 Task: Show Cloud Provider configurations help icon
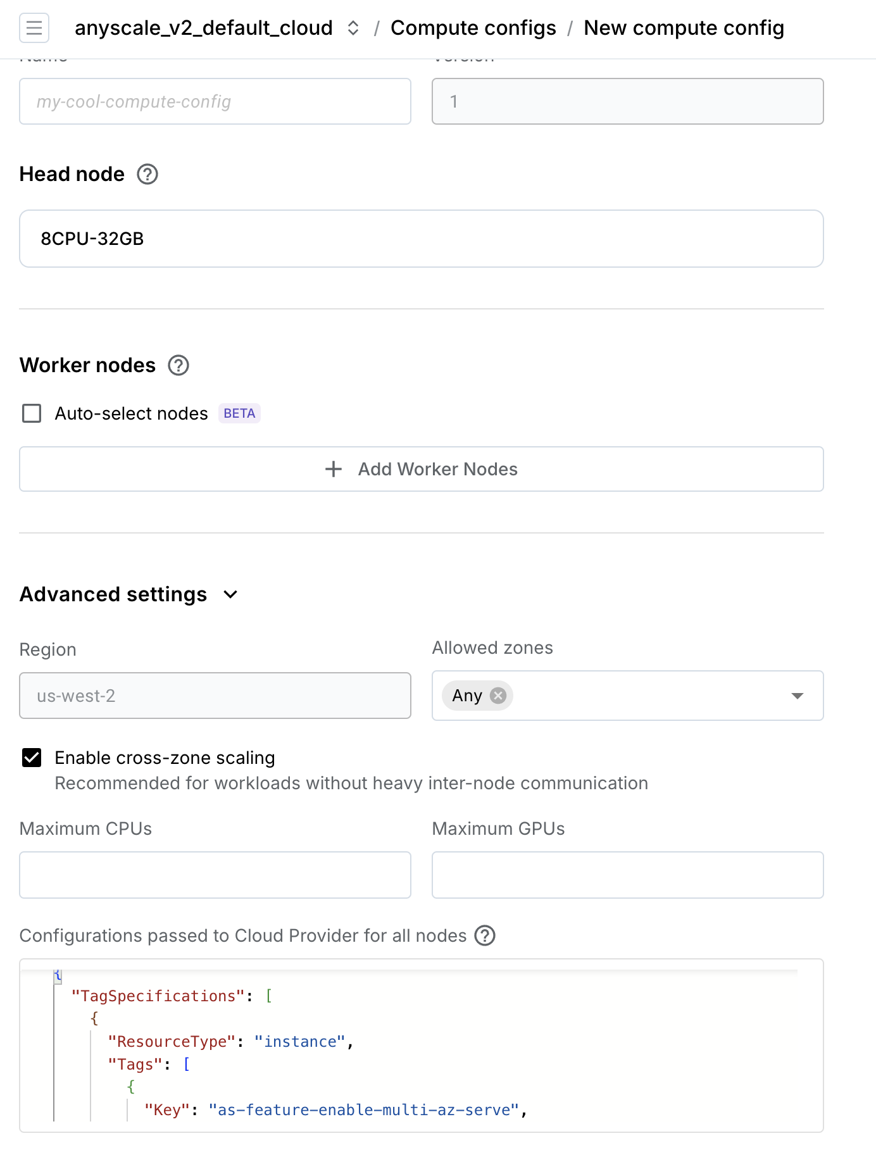[x=485, y=935]
